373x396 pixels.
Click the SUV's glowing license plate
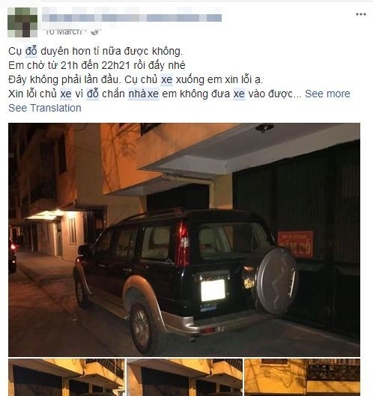pos(213,290)
